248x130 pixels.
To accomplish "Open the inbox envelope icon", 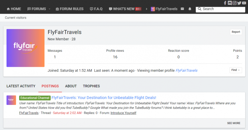I will click(182, 9).
